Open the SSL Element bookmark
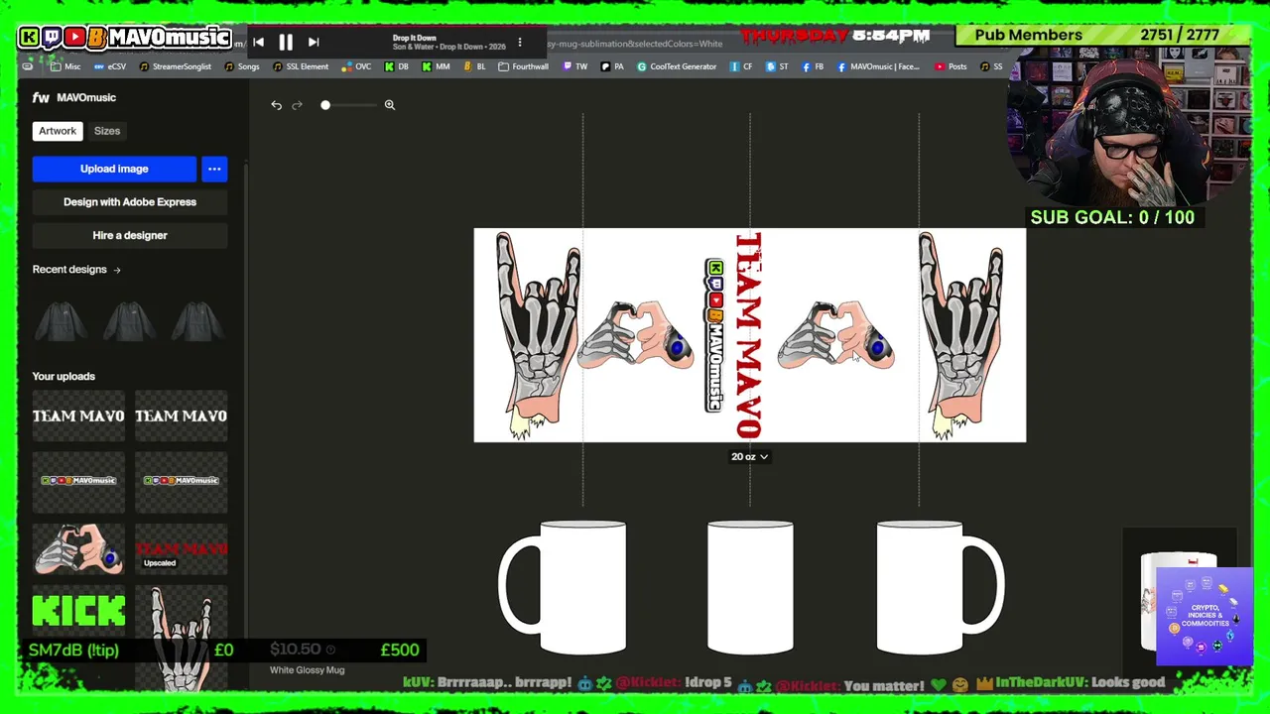This screenshot has width=1270, height=714. [301, 66]
